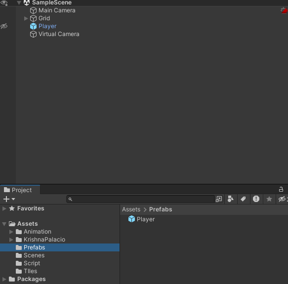Screen dimensions: 288x284
Task: Open the create asset plus dropdown
Action: click(x=9, y=199)
